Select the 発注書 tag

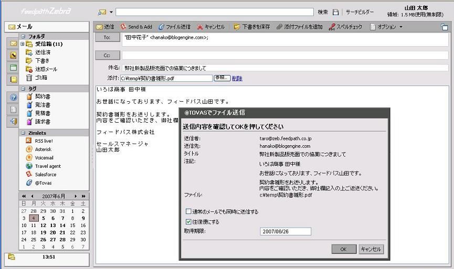pos(43,105)
